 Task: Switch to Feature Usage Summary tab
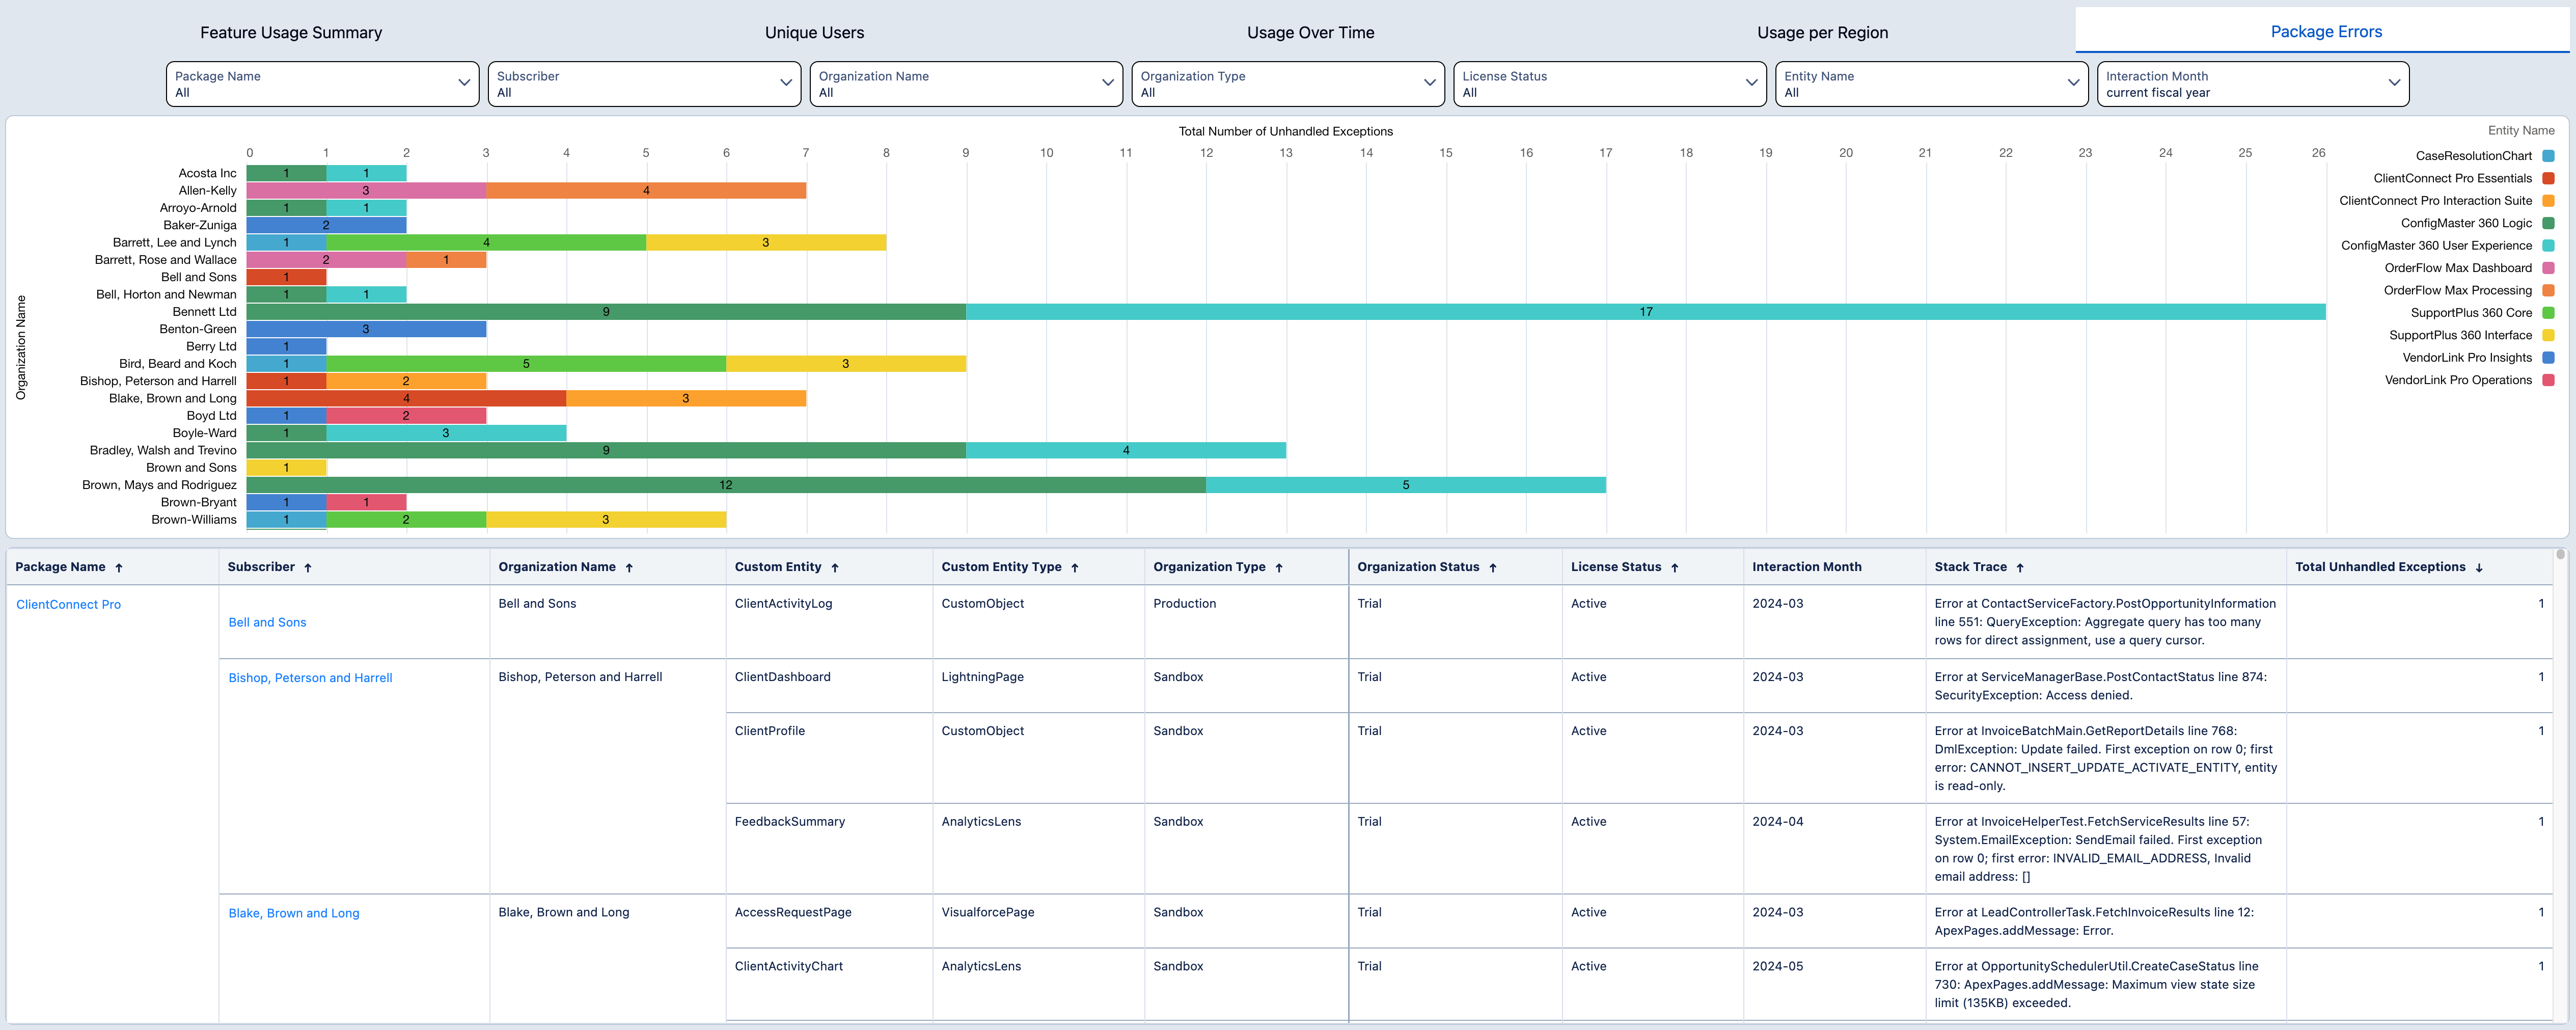coord(291,32)
